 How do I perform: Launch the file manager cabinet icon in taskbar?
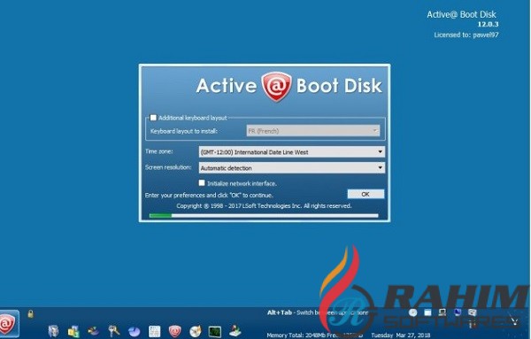[x=53, y=331]
